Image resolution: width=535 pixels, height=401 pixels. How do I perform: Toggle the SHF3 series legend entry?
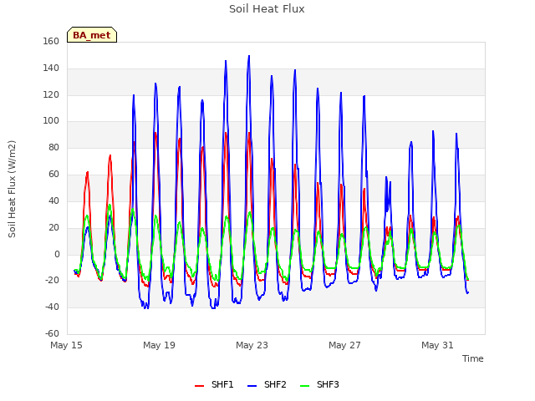319,384
